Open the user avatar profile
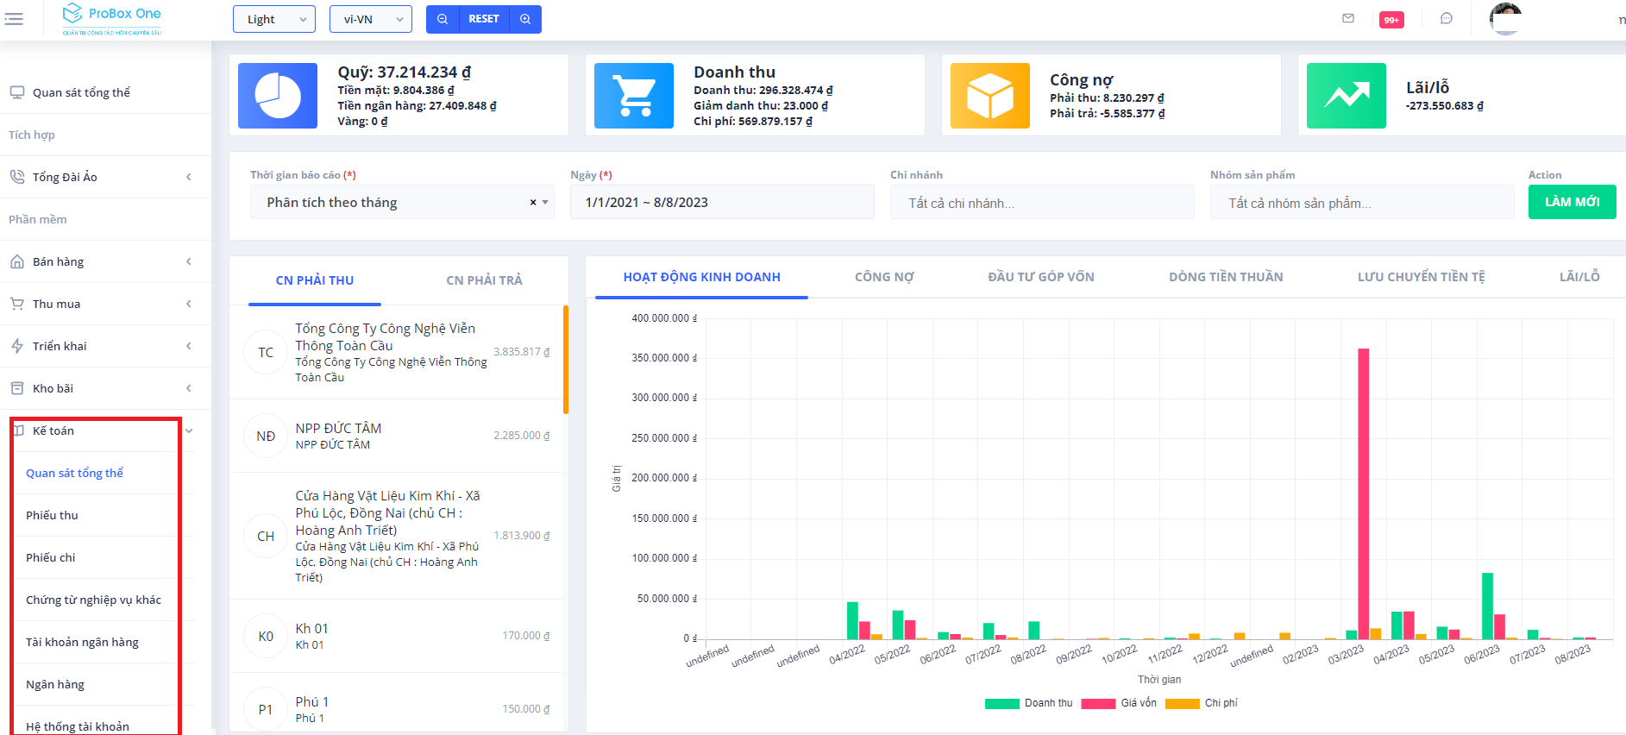The height and width of the screenshot is (735, 1626). 1506,18
